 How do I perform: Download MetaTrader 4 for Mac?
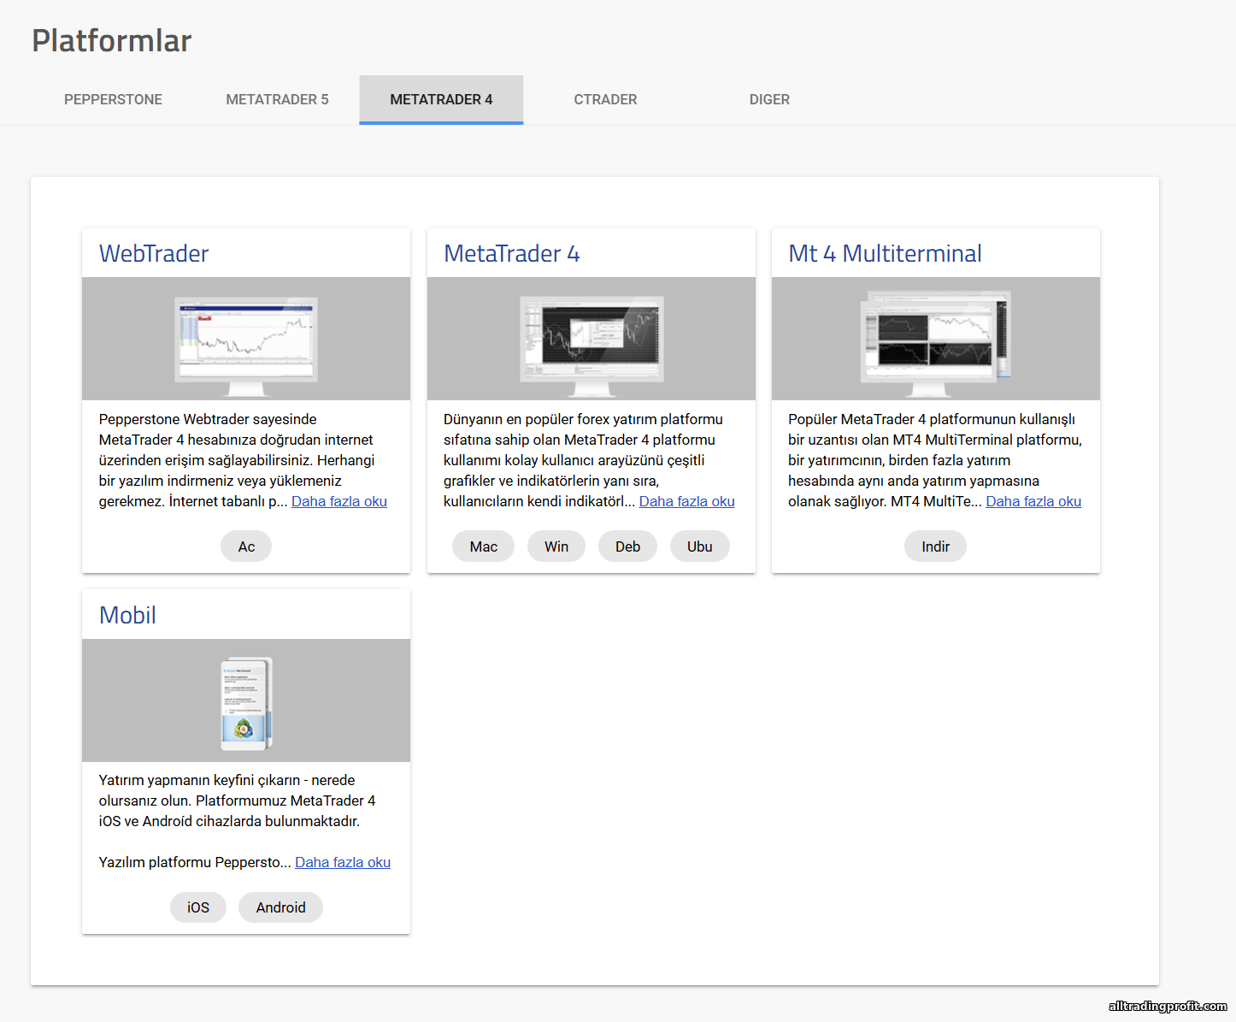pos(483,546)
